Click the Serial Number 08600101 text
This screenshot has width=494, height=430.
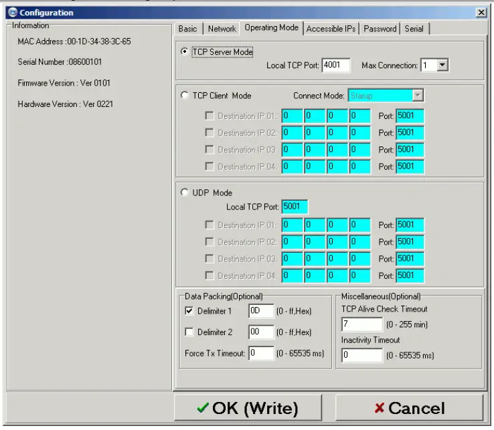point(60,62)
